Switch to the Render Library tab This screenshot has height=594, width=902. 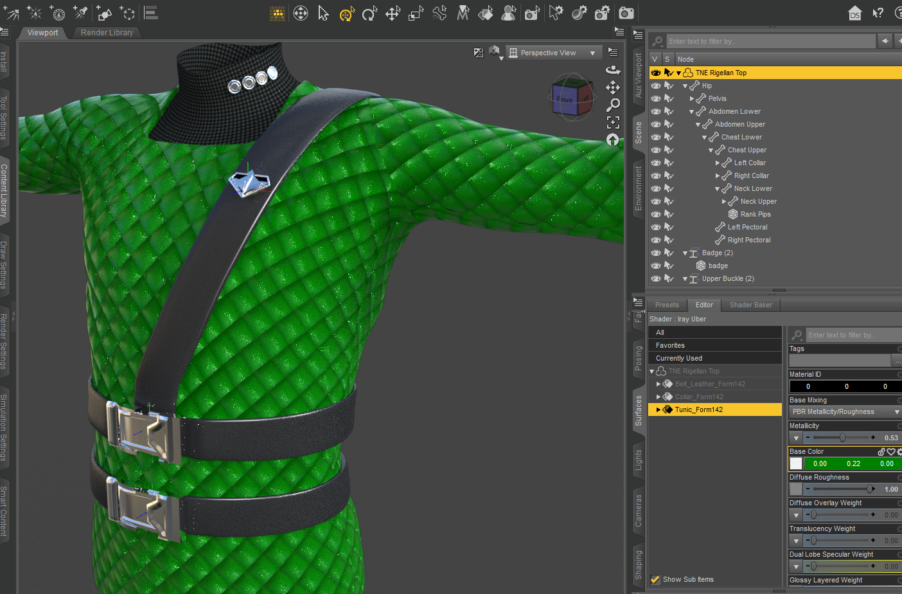click(107, 33)
